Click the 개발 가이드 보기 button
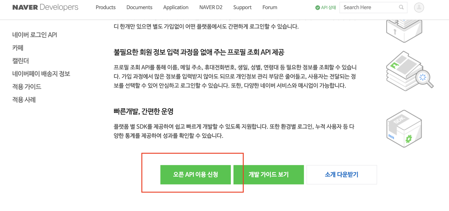Screen dimensions: 449x211 [x=268, y=175]
